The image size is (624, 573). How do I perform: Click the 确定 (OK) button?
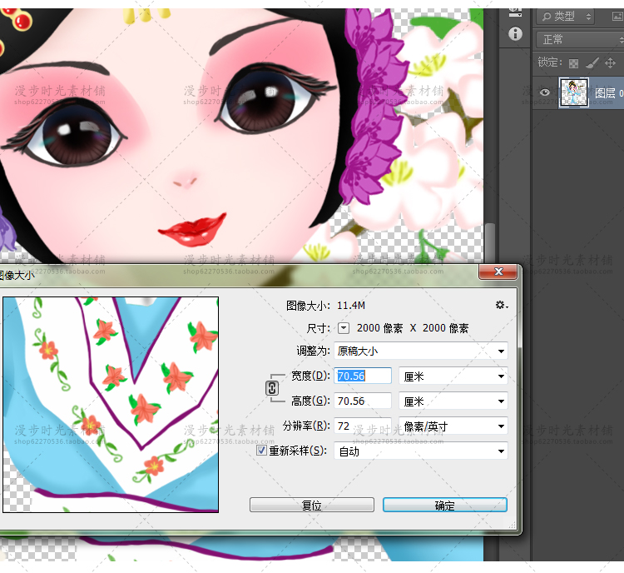click(x=445, y=506)
